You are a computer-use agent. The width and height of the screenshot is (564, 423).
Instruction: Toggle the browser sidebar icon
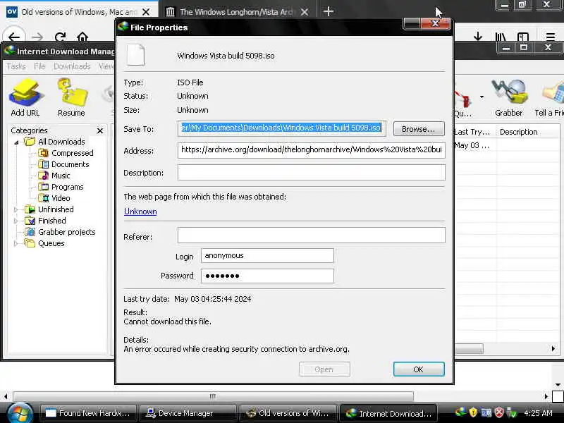[523, 37]
